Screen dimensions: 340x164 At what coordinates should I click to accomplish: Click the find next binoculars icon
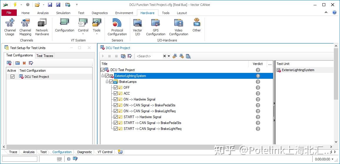pyautogui.click(x=182, y=56)
